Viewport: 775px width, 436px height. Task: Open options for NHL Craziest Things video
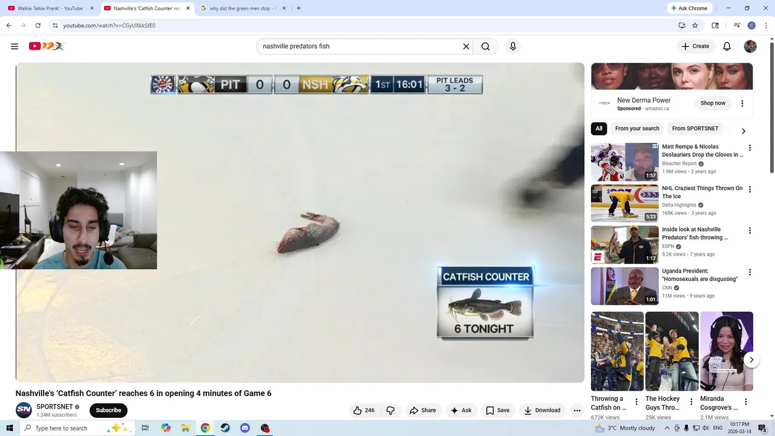click(750, 190)
